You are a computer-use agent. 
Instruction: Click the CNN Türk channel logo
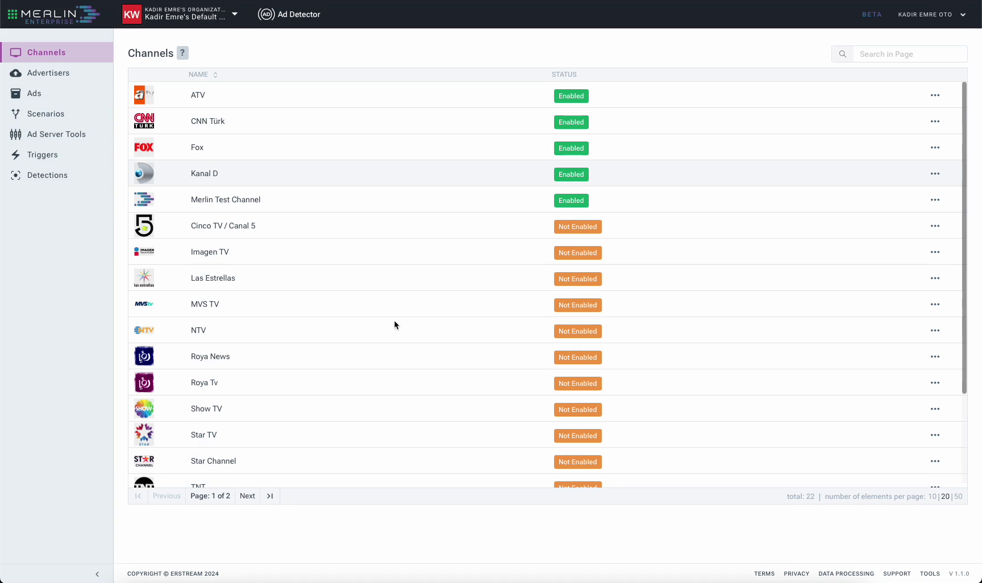coord(144,121)
